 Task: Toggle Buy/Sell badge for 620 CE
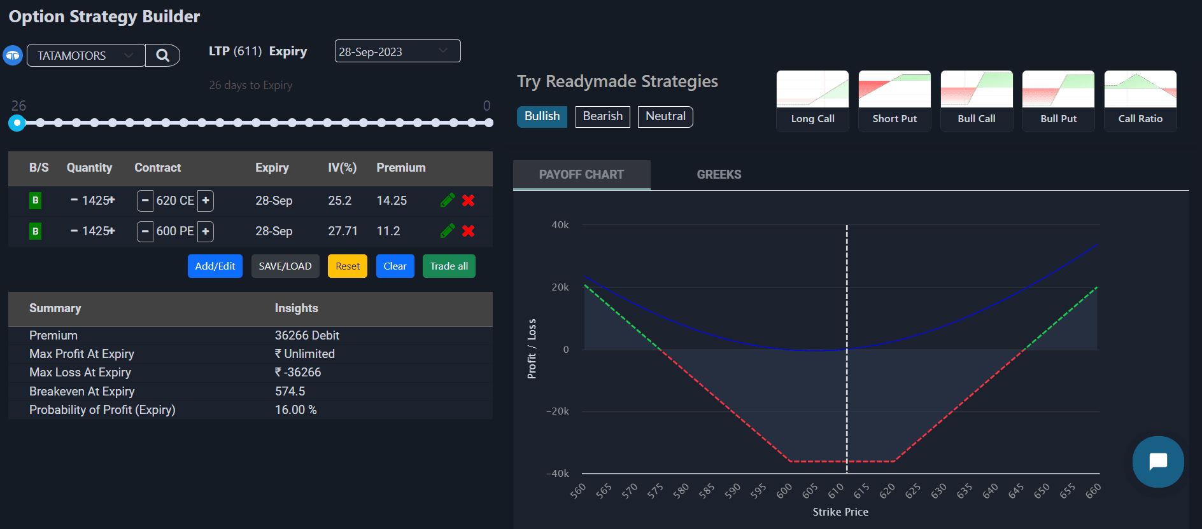click(x=36, y=200)
